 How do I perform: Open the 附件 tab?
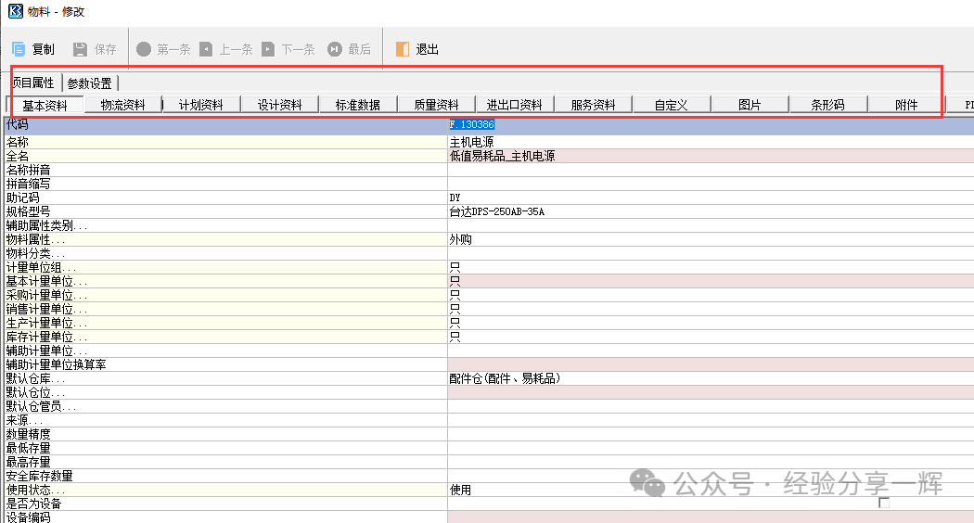(x=906, y=105)
